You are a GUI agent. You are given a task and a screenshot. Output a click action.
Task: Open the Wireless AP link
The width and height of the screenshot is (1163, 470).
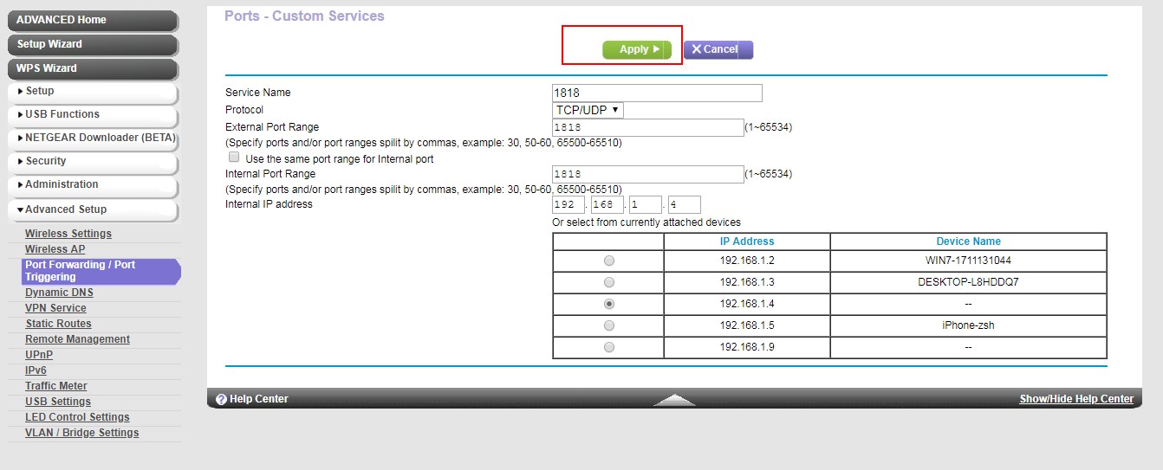pyautogui.click(x=55, y=249)
